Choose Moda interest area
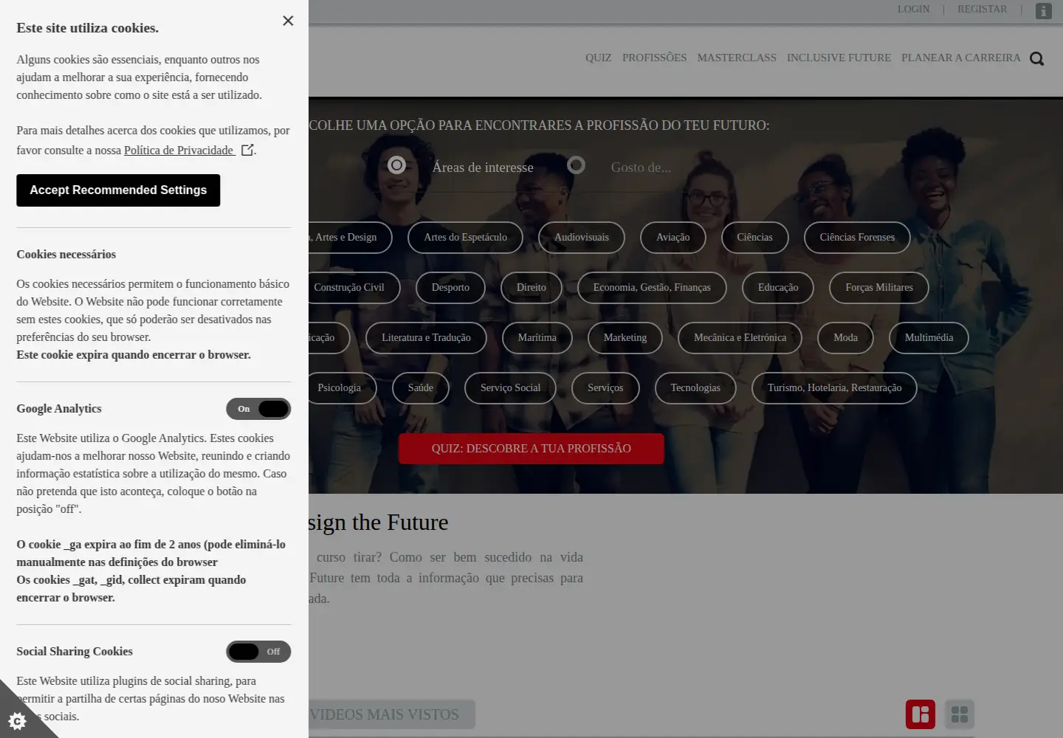 tap(845, 338)
